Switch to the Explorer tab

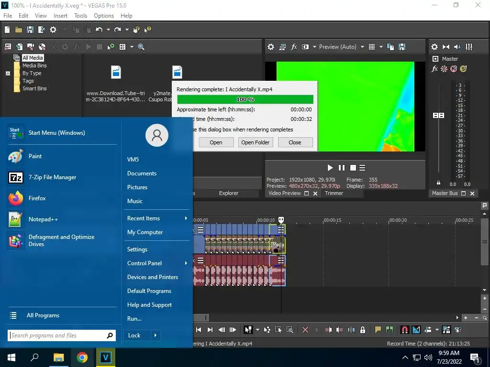point(228,193)
